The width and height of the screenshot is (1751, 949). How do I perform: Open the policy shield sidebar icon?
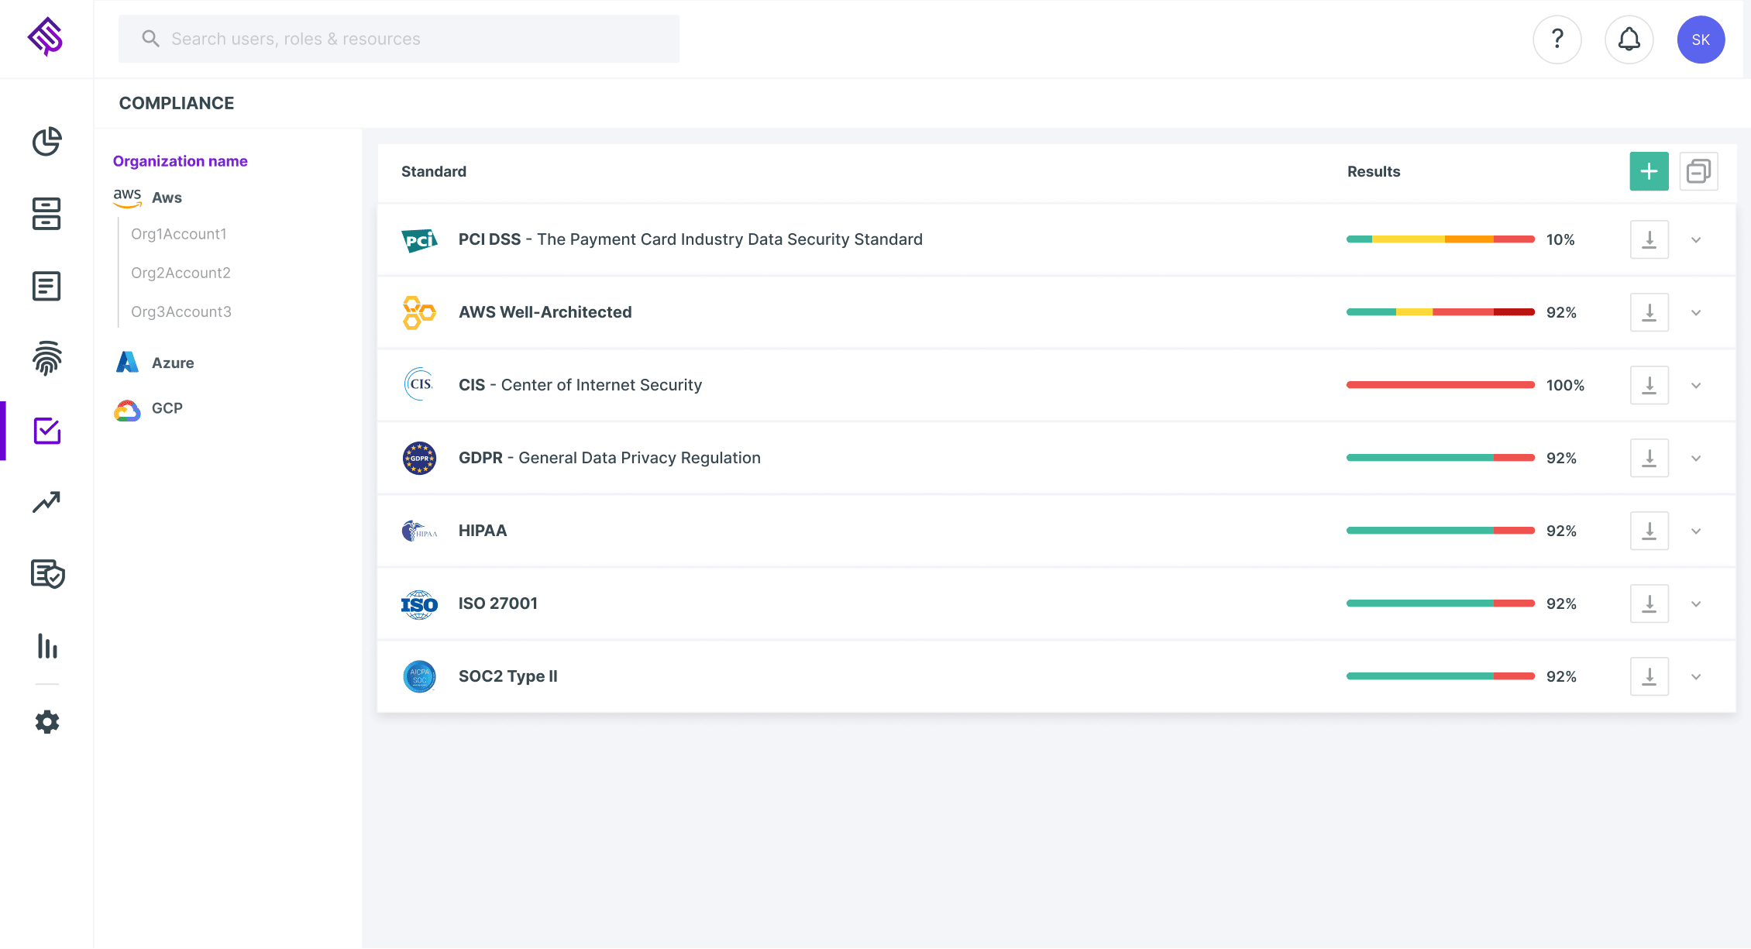(47, 574)
